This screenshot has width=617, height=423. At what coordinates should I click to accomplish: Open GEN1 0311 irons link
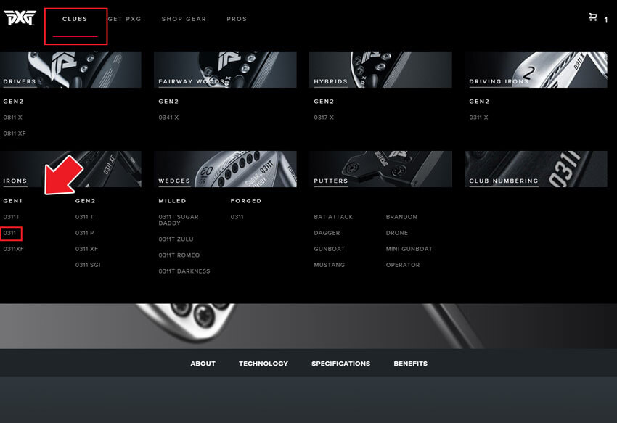(9, 233)
